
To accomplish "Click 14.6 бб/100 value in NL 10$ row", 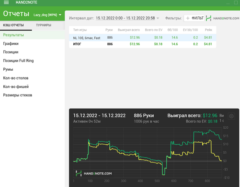I will [x=175, y=38].
